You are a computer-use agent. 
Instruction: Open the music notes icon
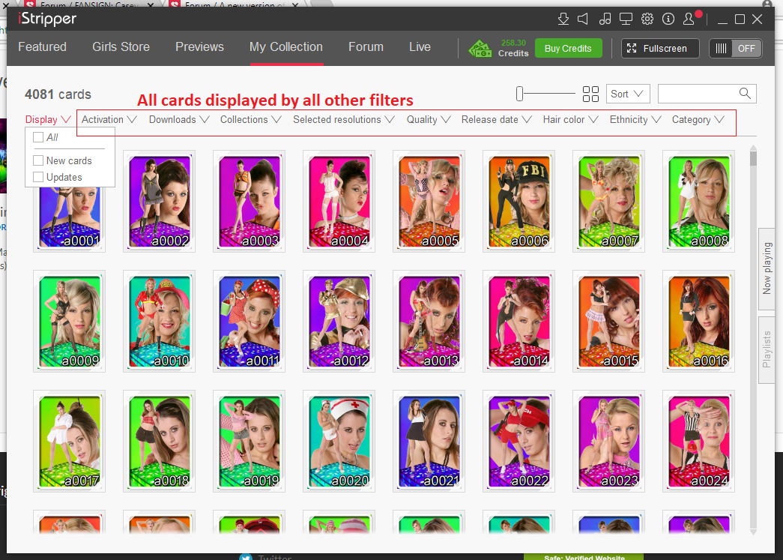(605, 19)
